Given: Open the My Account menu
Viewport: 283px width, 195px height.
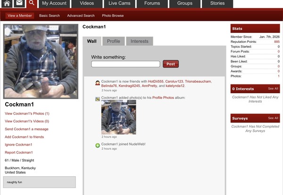Looking at the screenshot, I should (54, 3).
